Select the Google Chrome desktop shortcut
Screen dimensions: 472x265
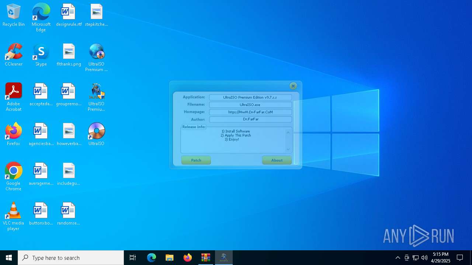click(14, 177)
